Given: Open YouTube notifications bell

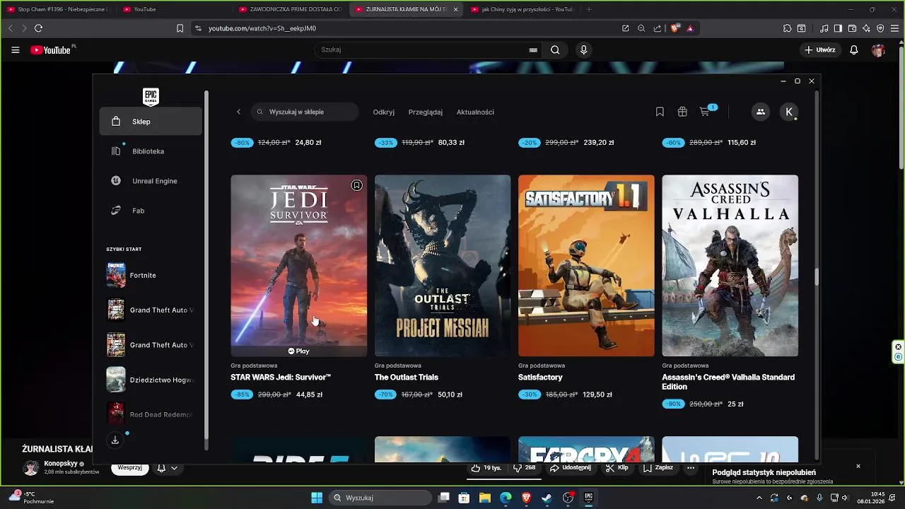Looking at the screenshot, I should pyautogui.click(x=854, y=49).
